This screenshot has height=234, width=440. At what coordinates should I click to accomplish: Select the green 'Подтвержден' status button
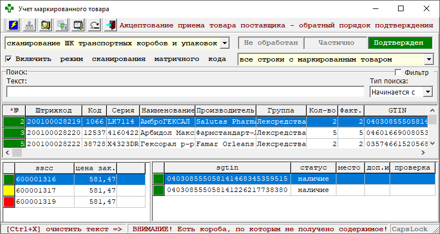tap(400, 43)
